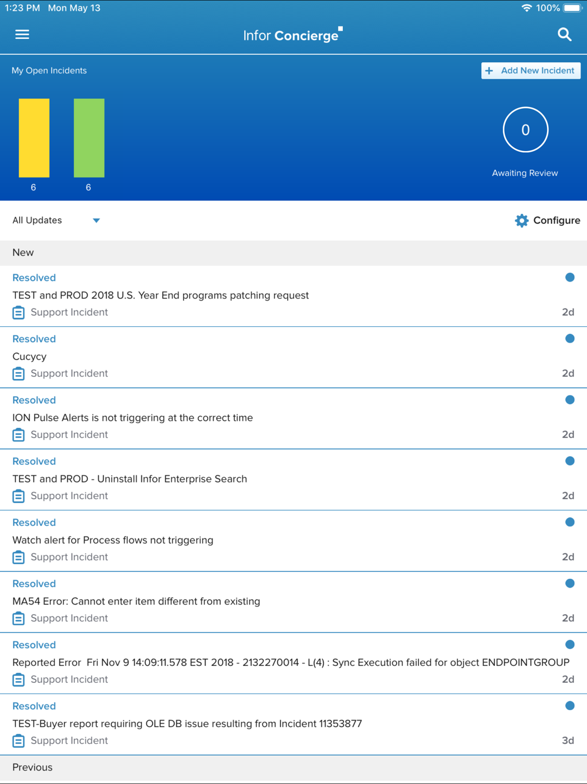Click unread dot on ION Pulse Alerts incident

[x=569, y=400]
